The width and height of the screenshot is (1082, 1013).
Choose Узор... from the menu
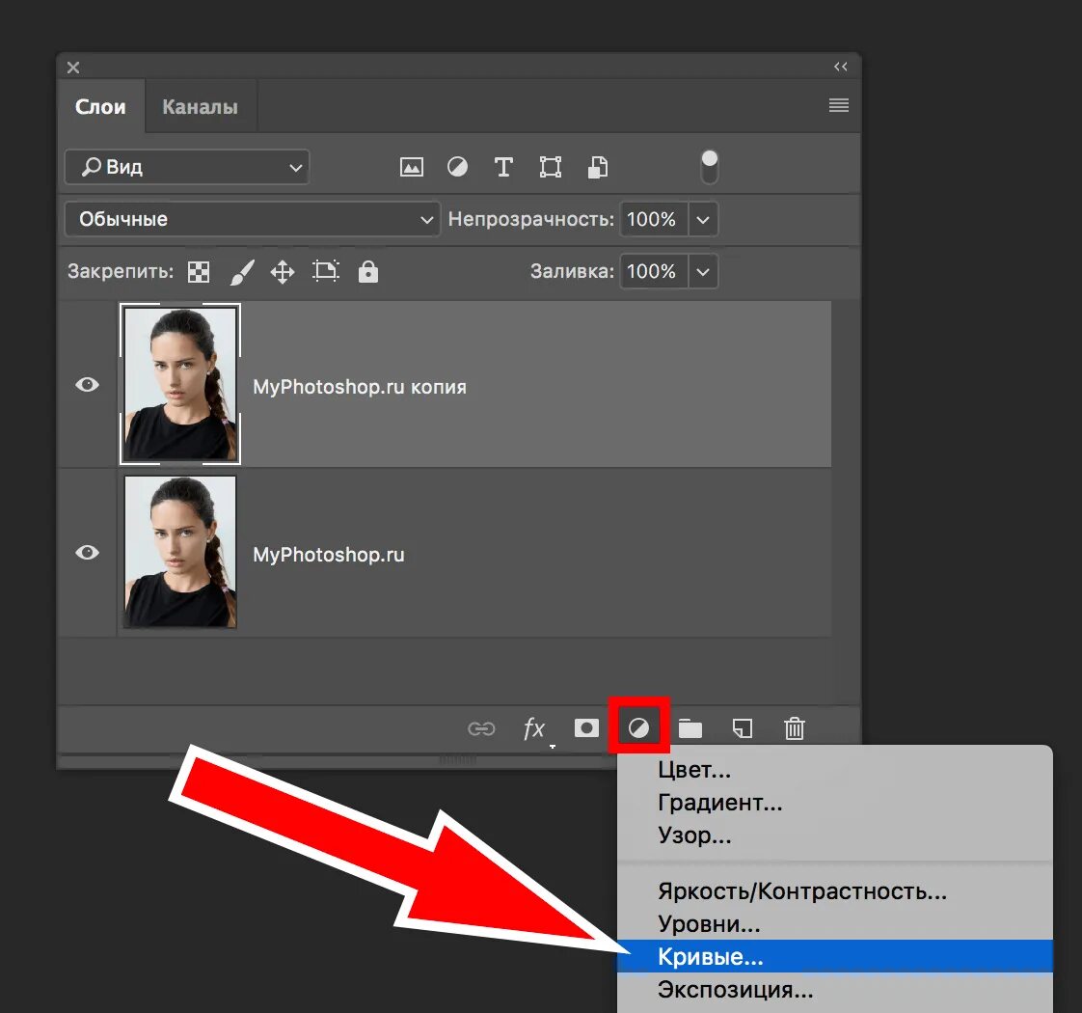click(834, 835)
